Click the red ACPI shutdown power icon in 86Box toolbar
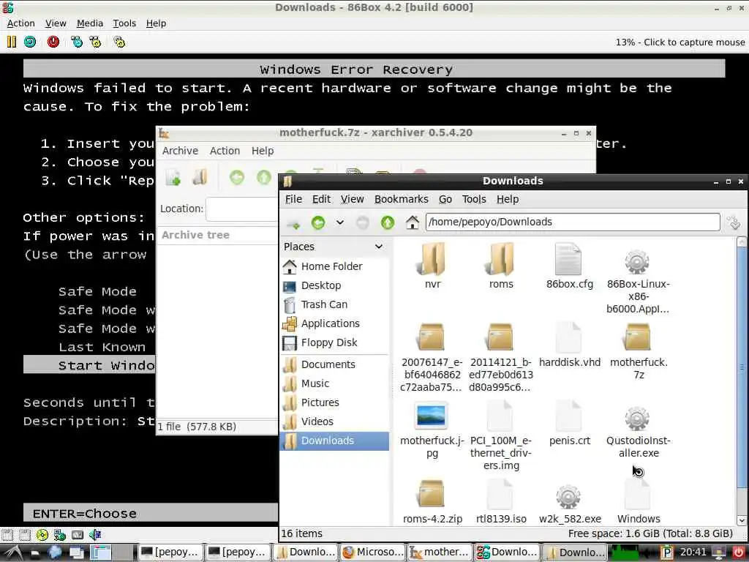 53,42
